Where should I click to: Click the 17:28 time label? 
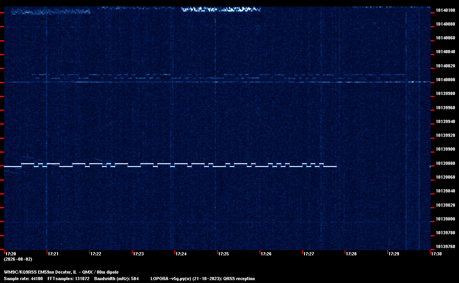(x=351, y=254)
